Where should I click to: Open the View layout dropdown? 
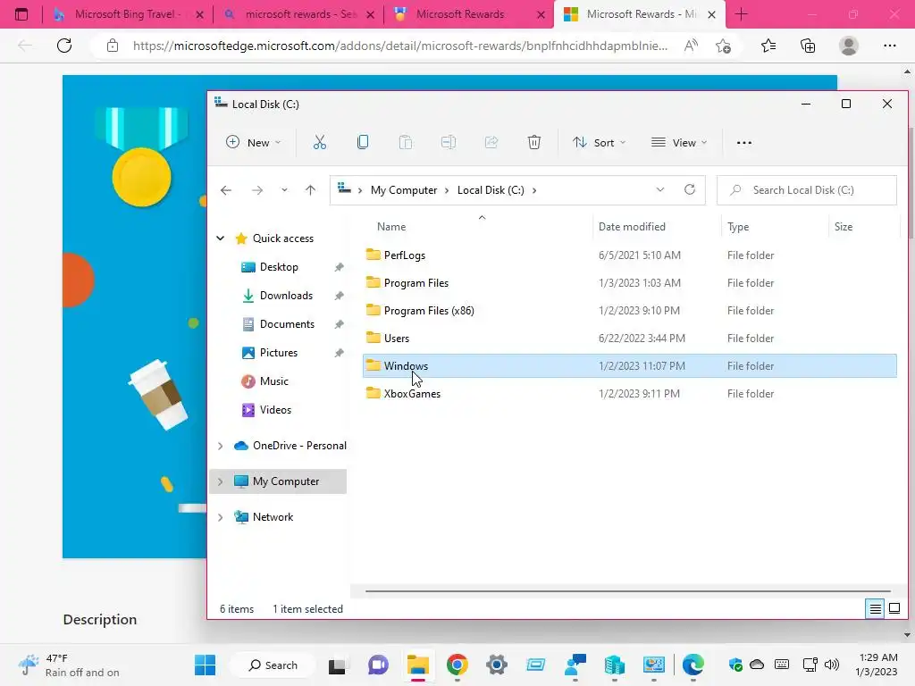pos(679,142)
